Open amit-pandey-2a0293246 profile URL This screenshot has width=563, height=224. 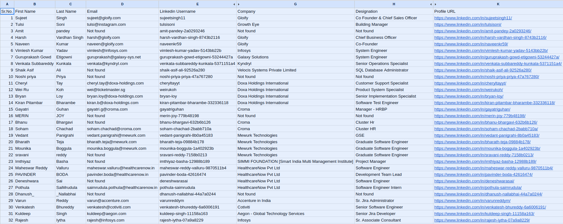pos(482,31)
